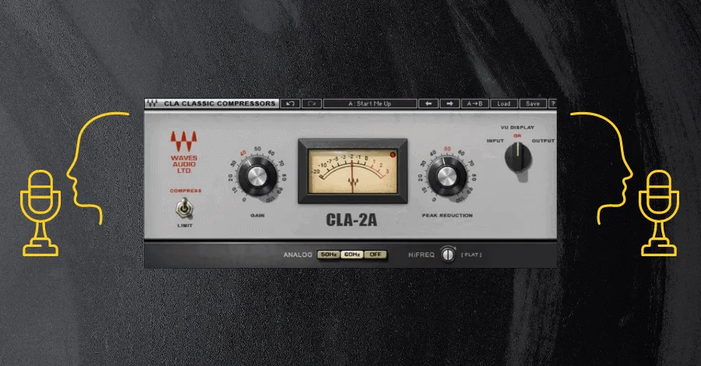Click the Peak Reduction knob
Image resolution: width=701 pixels, height=366 pixels.
446,177
